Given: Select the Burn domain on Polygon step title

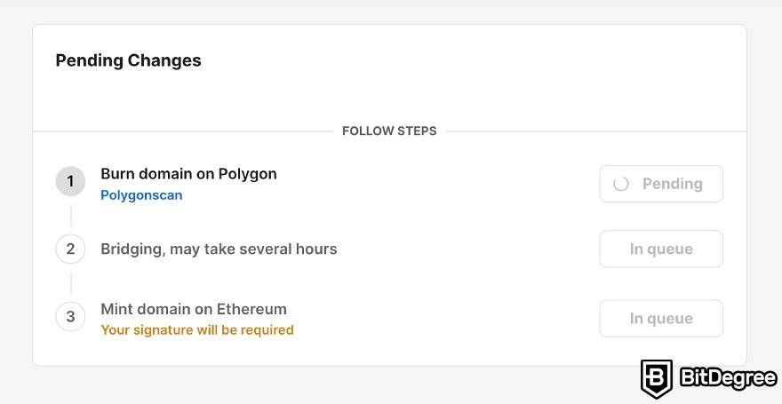Looking at the screenshot, I should click(188, 174).
